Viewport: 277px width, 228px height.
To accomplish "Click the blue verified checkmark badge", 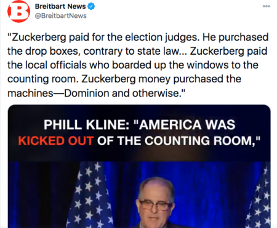I will tap(91, 6).
